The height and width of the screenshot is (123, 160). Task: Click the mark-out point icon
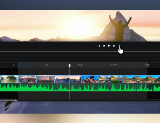pos(119,46)
